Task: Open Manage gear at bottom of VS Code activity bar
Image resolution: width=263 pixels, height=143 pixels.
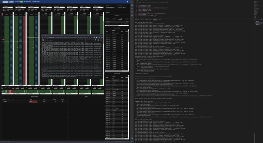Action: point(132,141)
